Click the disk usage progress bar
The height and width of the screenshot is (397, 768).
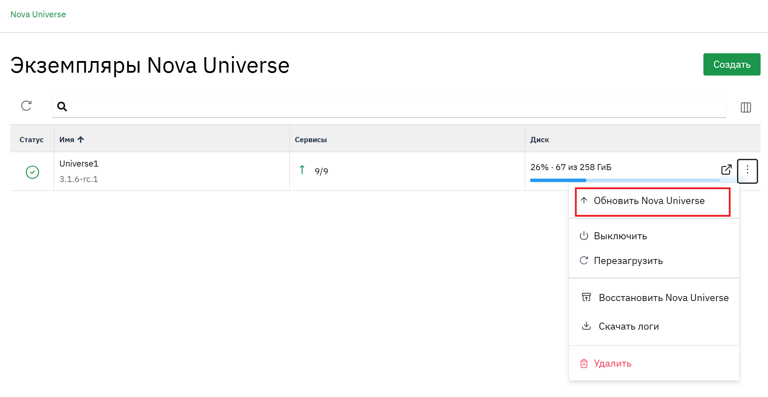pyautogui.click(x=625, y=180)
